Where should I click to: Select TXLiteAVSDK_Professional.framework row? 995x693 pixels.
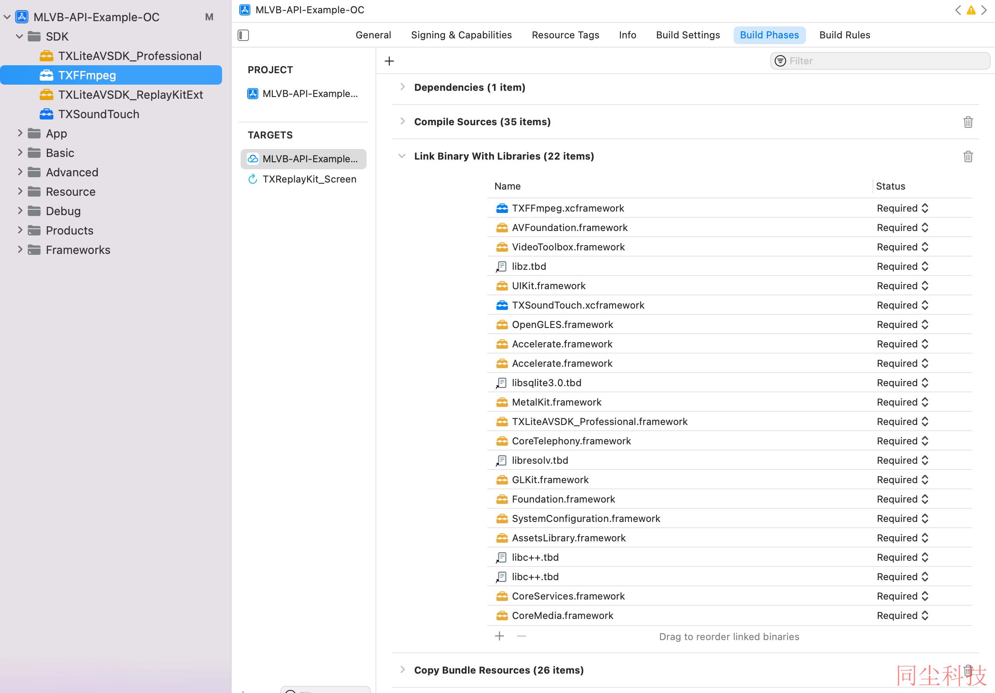pyautogui.click(x=730, y=421)
